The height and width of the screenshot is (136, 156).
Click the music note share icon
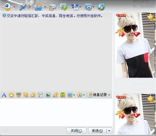(x=55, y=95)
